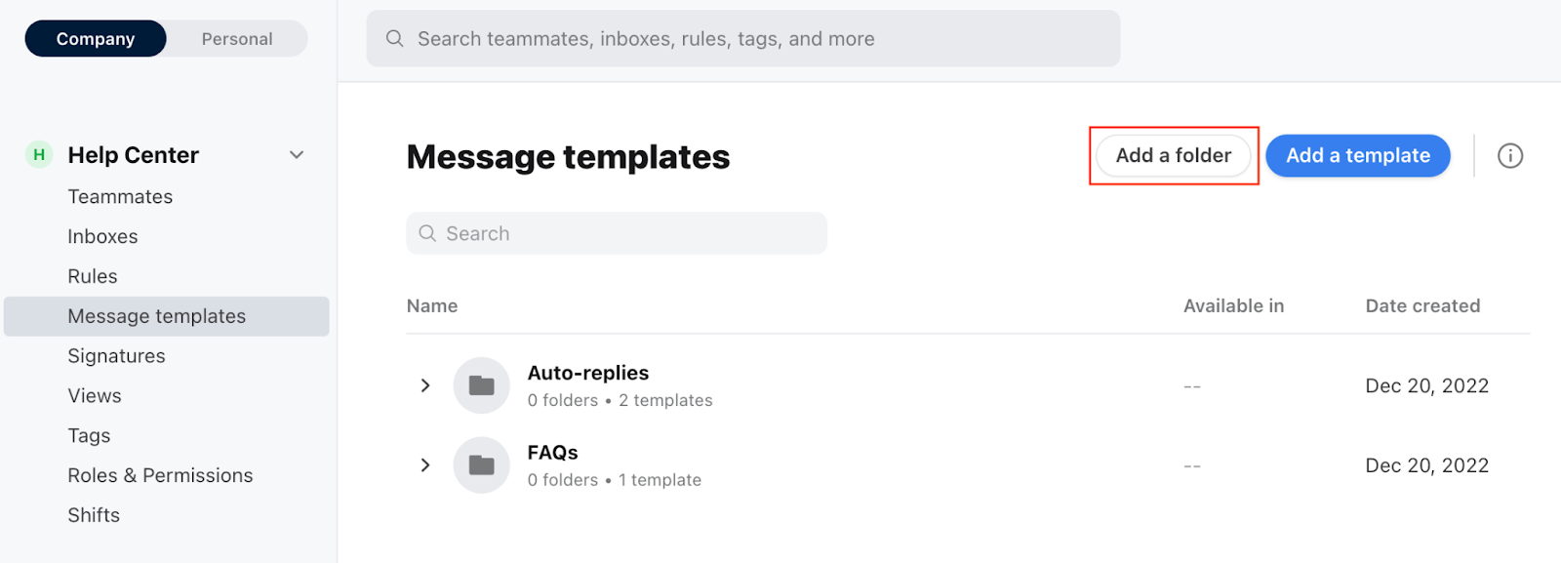The width and height of the screenshot is (1561, 563).
Task: Click the magnifier icon in templates search
Action: click(427, 233)
